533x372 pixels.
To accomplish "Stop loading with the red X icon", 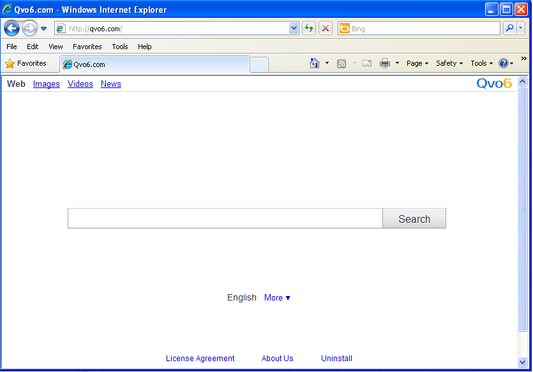I will coord(326,28).
